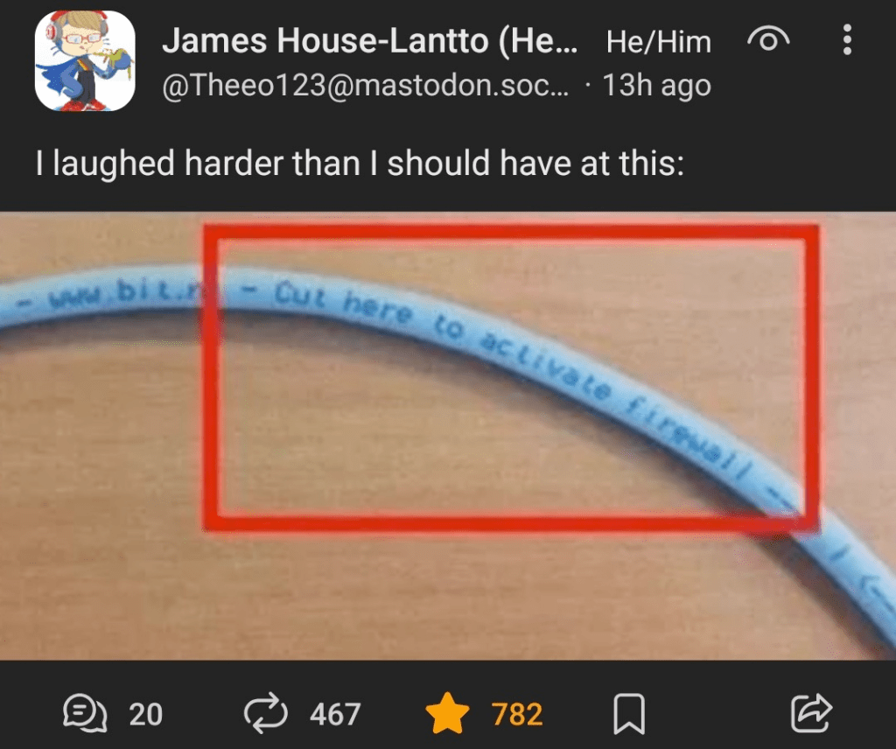Reply using the speech bubble icon
Image resolution: width=896 pixels, height=749 pixels.
point(85,714)
